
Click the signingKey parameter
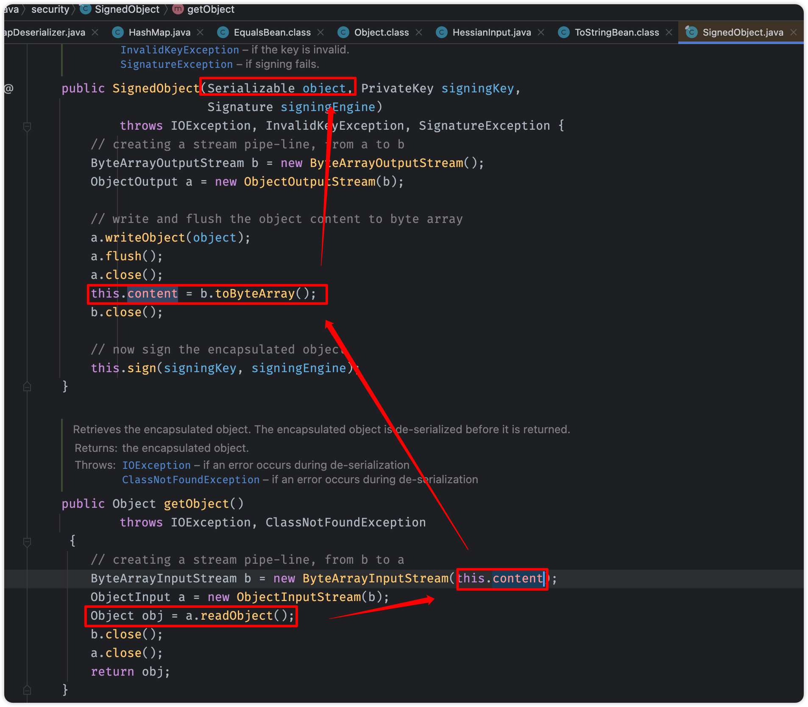[x=477, y=88]
